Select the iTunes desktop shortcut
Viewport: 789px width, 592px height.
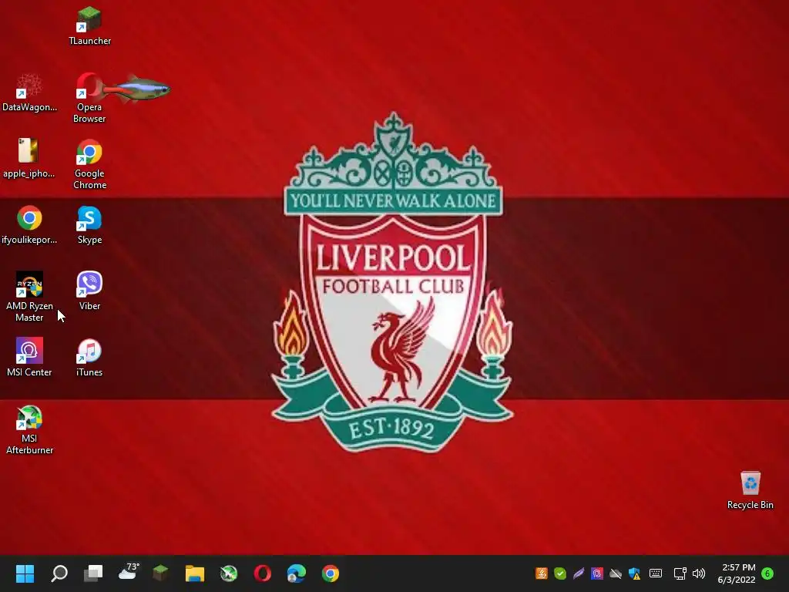click(89, 358)
